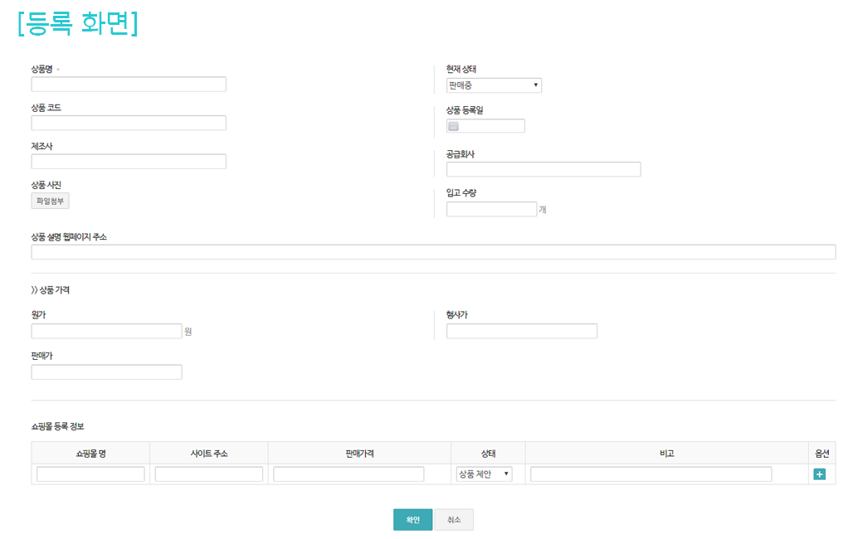Focus the 상품 코드 text field

click(129, 123)
